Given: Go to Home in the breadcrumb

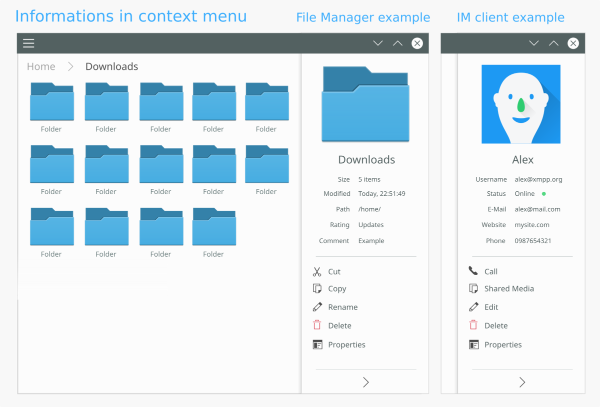Looking at the screenshot, I should coord(41,66).
